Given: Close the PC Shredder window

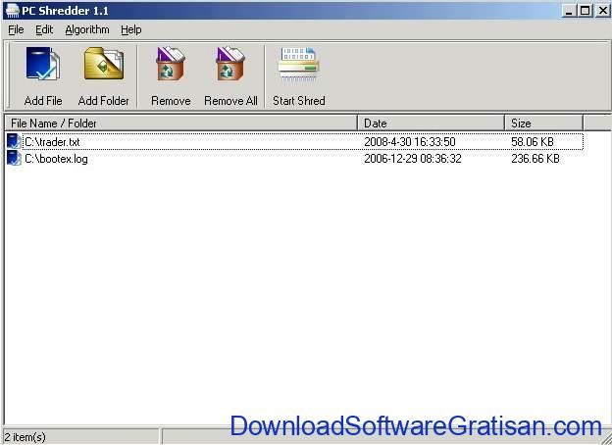Looking at the screenshot, I should click(602, 11).
